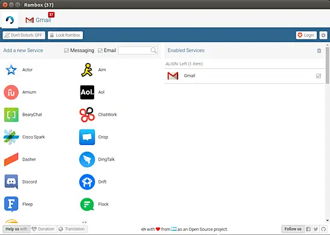Screen dimensions: 330x235
Task: Click the enabled services scrollbar
Action: point(327,65)
